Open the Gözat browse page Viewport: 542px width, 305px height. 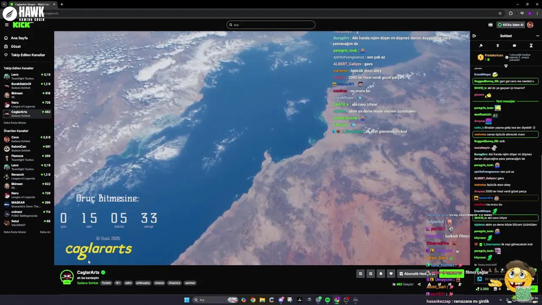click(16, 46)
